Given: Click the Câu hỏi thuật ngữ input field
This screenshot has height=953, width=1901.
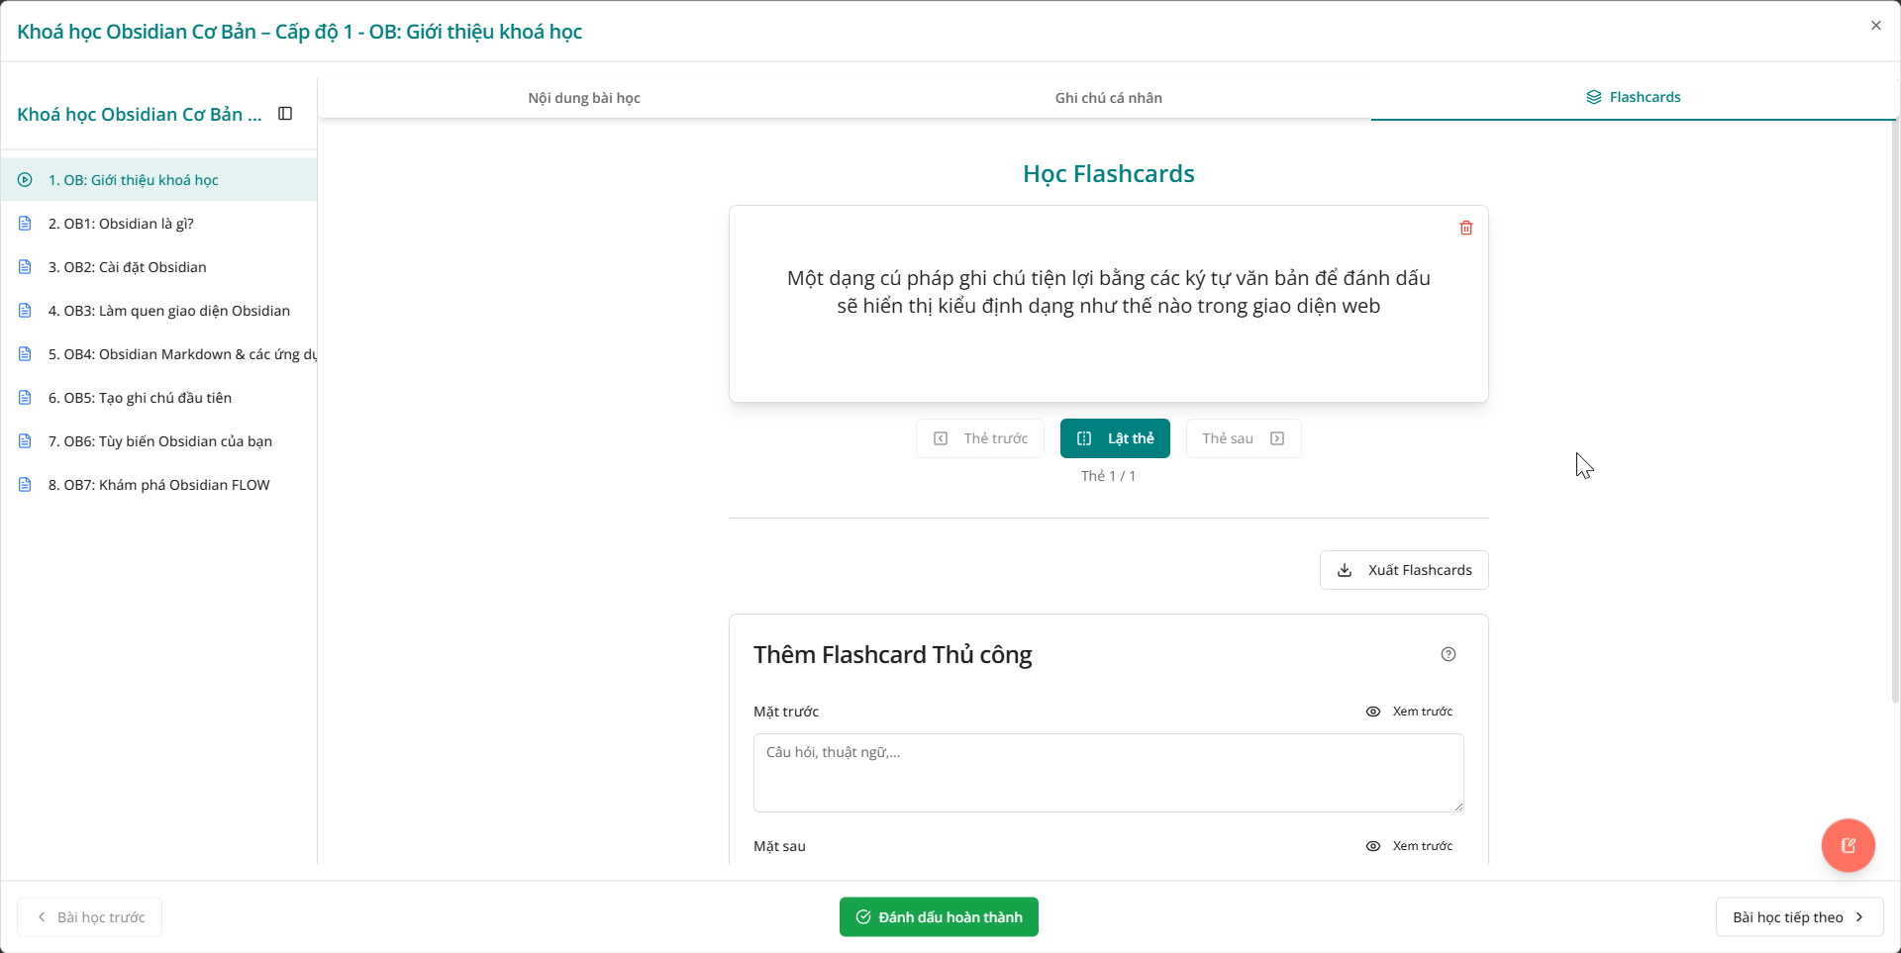Looking at the screenshot, I should click(x=1108, y=773).
